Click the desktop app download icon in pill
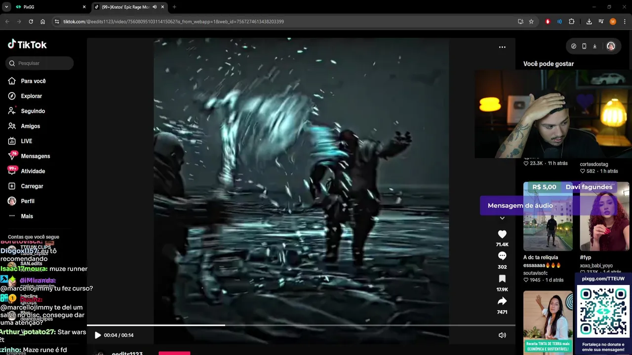The width and height of the screenshot is (632, 355). (x=595, y=46)
